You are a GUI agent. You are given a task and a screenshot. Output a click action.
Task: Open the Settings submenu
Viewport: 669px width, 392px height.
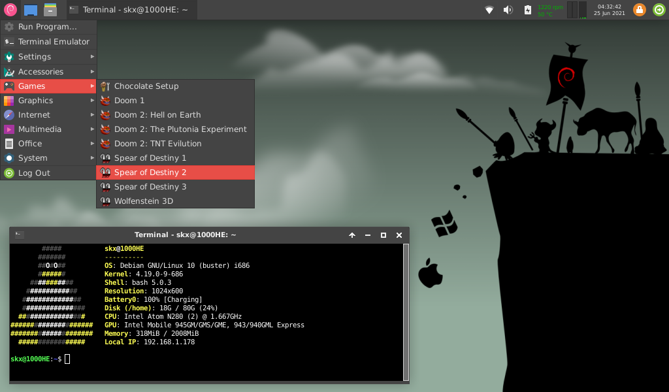(48, 56)
